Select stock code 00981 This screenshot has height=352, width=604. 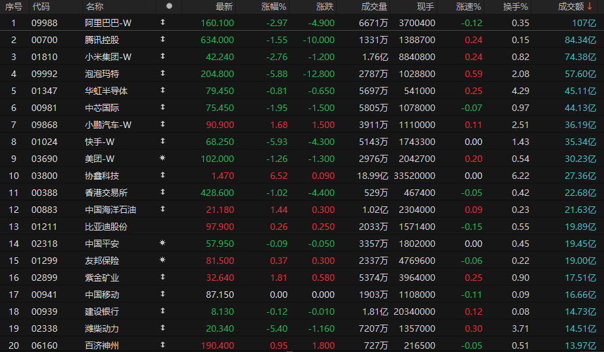(44, 108)
